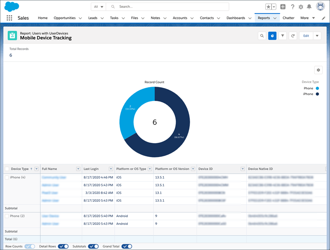330x250 pixels.
Task: Open the App Launcher waffle icon
Action: (9, 18)
